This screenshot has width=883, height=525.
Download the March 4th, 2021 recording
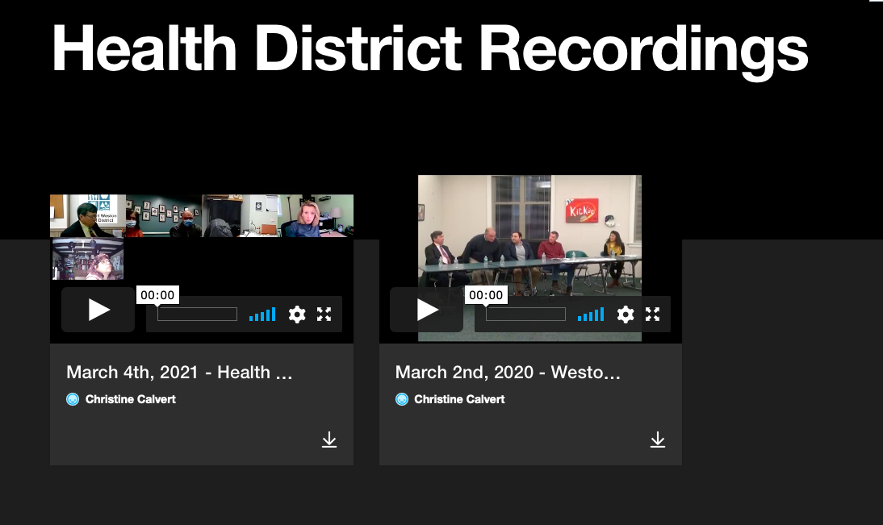329,440
